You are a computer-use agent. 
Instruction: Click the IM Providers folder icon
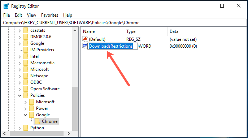(x=26, y=50)
